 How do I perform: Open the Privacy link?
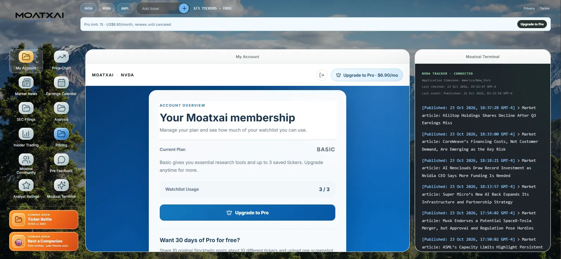click(529, 8)
